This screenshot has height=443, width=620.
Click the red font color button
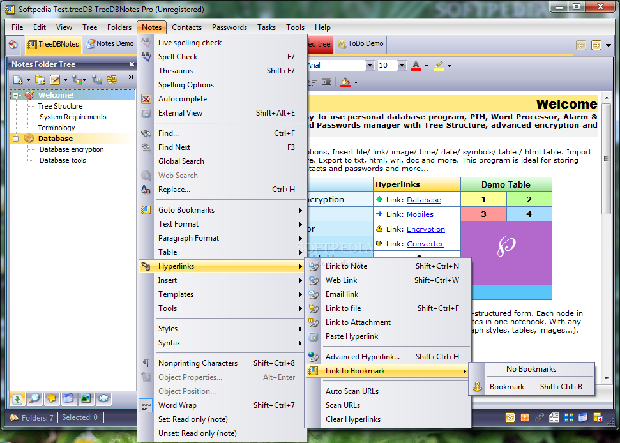coord(416,66)
